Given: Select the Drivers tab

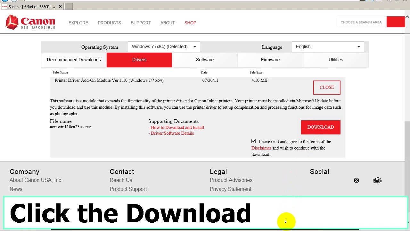Looking at the screenshot, I should coord(139,60).
